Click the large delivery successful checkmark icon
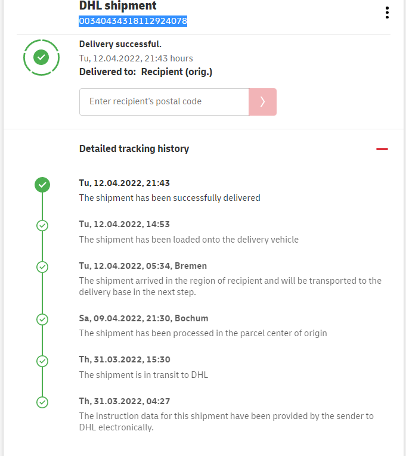The width and height of the screenshot is (406, 456). 41,57
